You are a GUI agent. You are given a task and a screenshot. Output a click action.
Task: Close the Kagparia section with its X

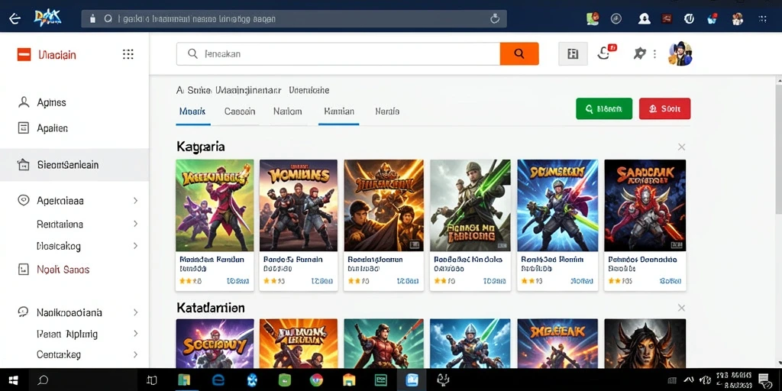coord(682,147)
